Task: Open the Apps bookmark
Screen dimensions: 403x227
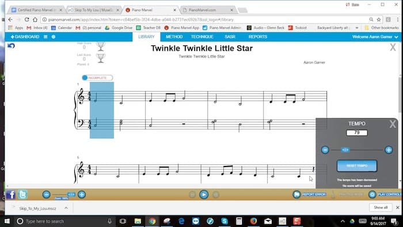Action: (16, 28)
